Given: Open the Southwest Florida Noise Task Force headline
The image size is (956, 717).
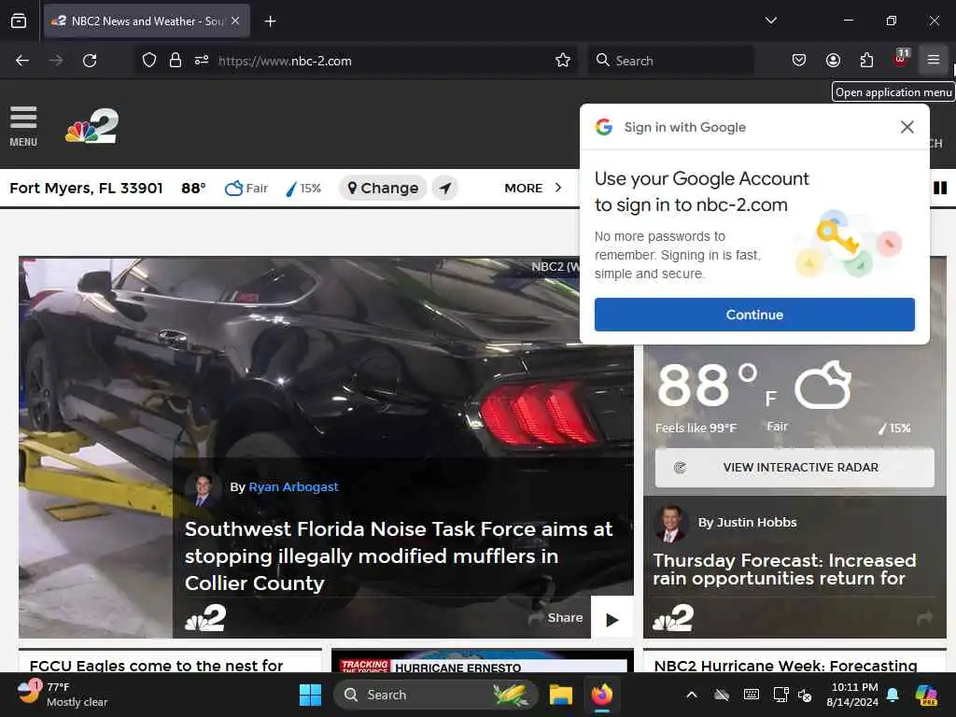Looking at the screenshot, I should pyautogui.click(x=398, y=556).
